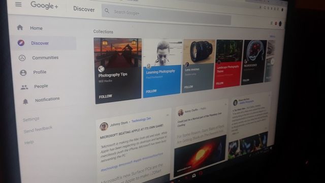The width and height of the screenshot is (325, 183).
Task: Click Lens reviews owner avatar
Action: click(187, 64)
